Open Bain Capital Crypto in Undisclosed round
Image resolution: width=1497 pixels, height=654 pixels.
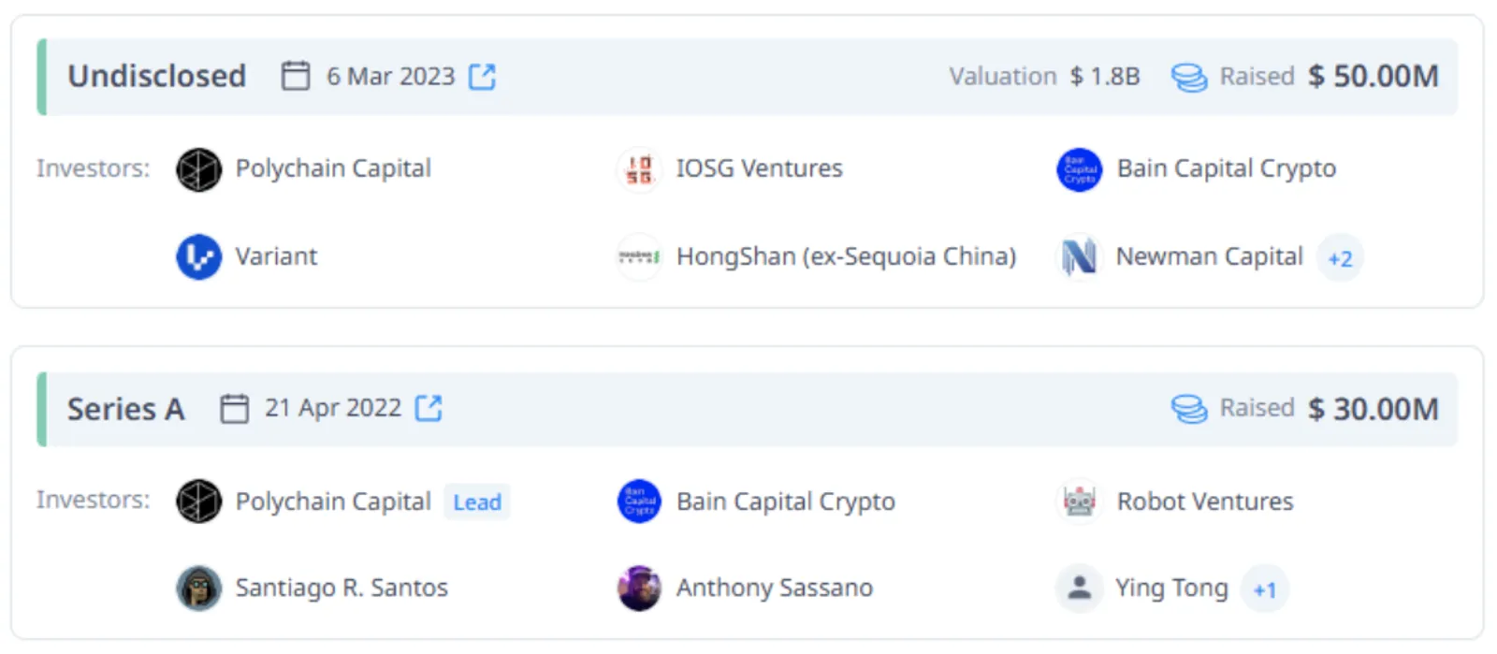tap(1227, 168)
